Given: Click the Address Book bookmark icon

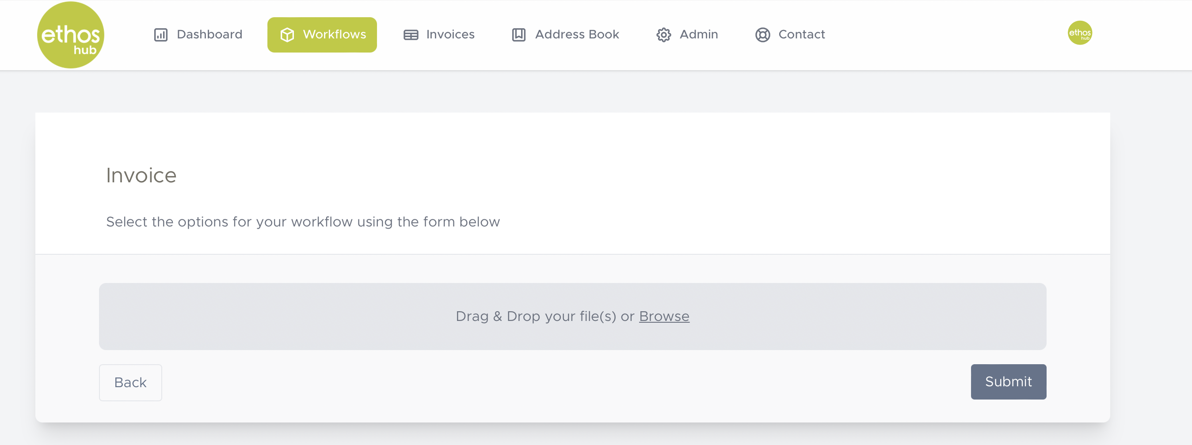Looking at the screenshot, I should (x=519, y=35).
